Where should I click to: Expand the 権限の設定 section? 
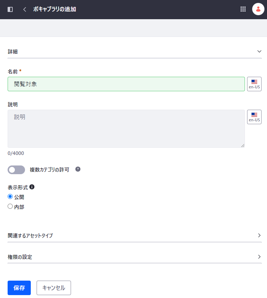tap(259, 257)
